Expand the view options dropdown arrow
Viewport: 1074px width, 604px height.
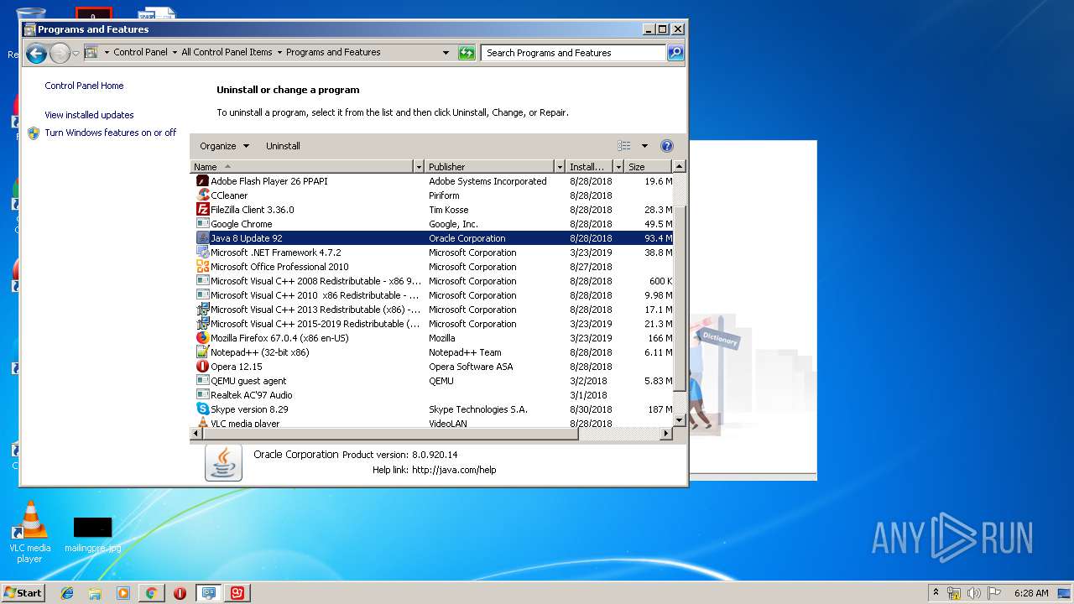pyautogui.click(x=644, y=146)
